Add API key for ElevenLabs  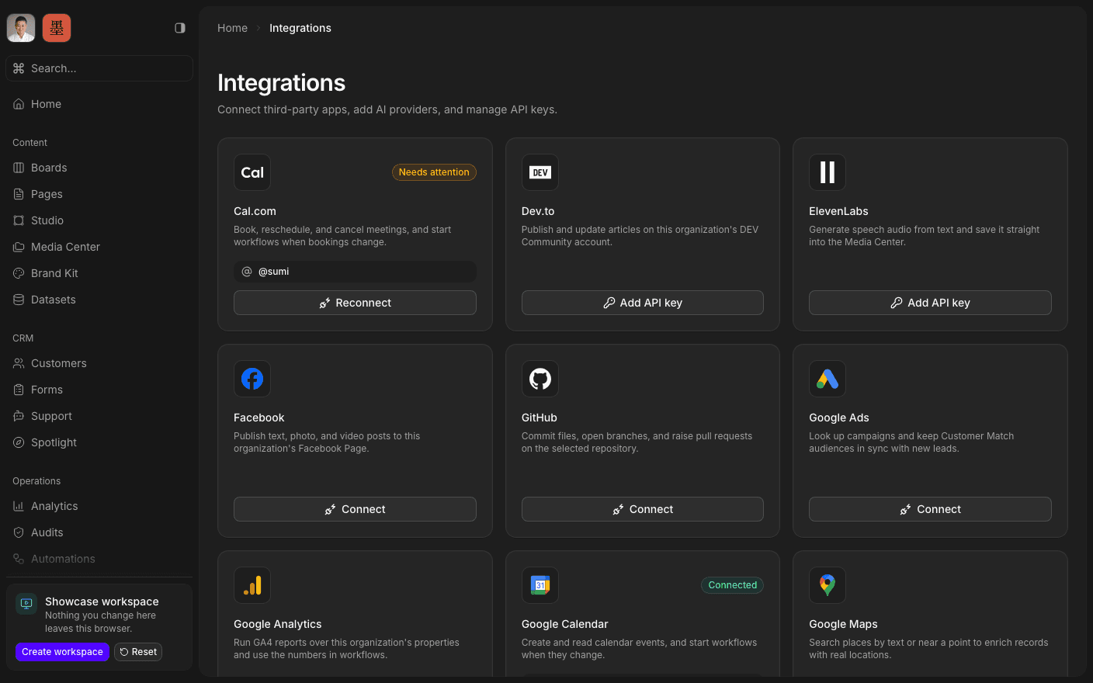pyautogui.click(x=930, y=303)
